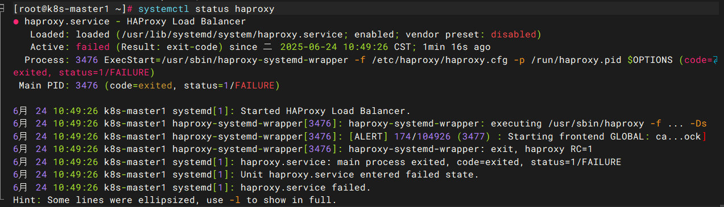The width and height of the screenshot is (724, 207).
Task: Click the log text "Started HAProxy Load Balancer."
Action: [325, 111]
